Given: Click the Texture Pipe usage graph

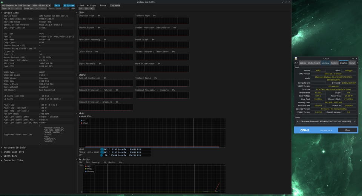Looking at the screenshot, I should click(x=162, y=21).
